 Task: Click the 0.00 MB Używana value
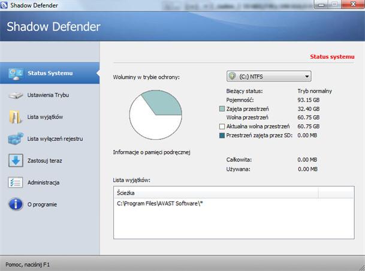(x=307, y=169)
